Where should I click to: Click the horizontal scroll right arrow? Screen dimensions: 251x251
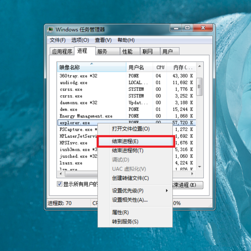(192, 174)
